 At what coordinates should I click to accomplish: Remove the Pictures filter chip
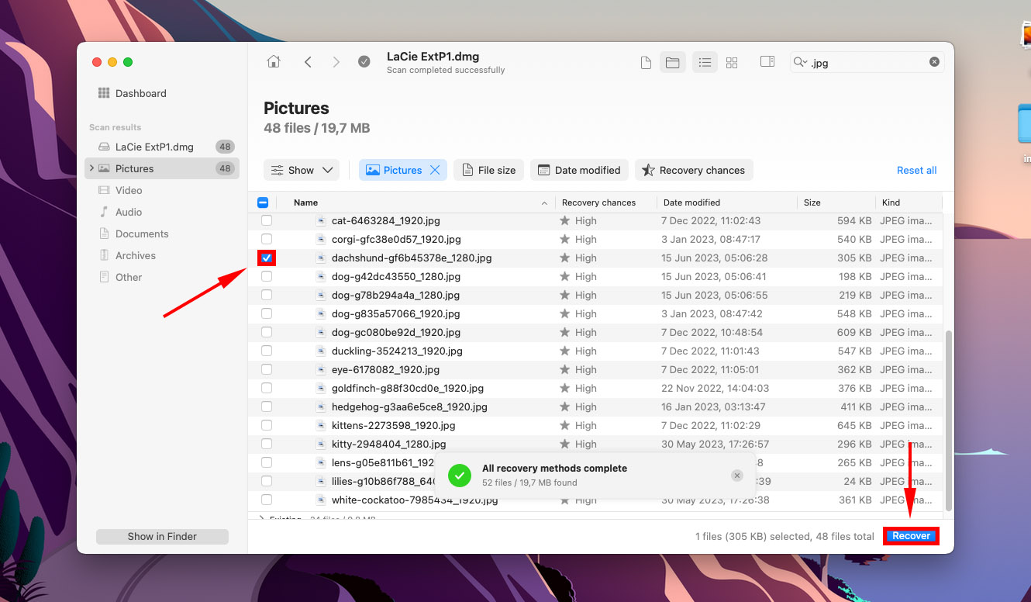435,170
